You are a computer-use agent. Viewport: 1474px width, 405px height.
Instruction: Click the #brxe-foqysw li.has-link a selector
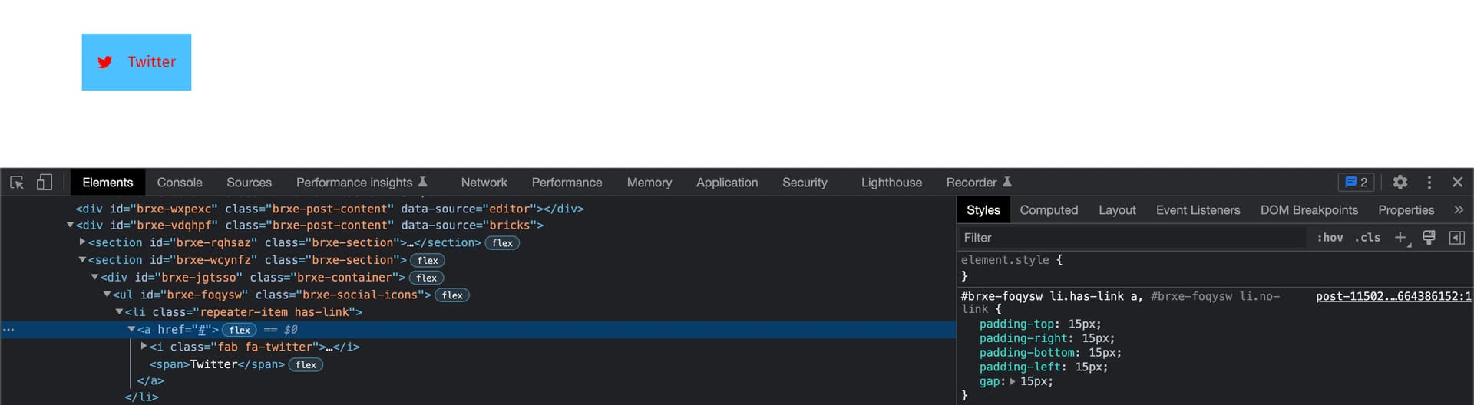[1051, 296]
